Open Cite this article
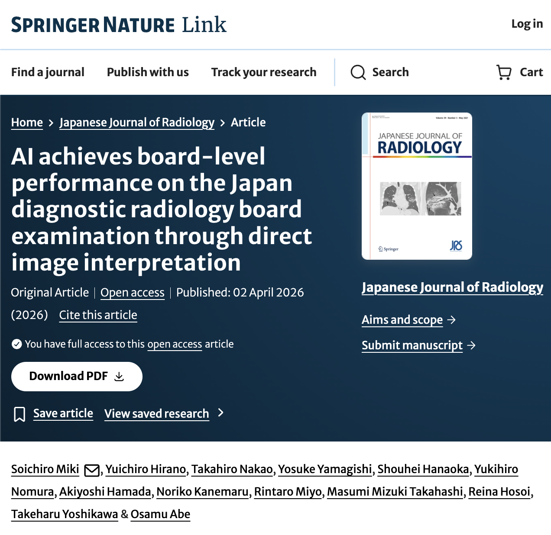This screenshot has width=551, height=535. click(x=97, y=315)
